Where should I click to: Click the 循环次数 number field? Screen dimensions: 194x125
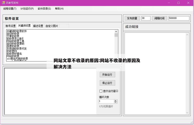pos(106,101)
